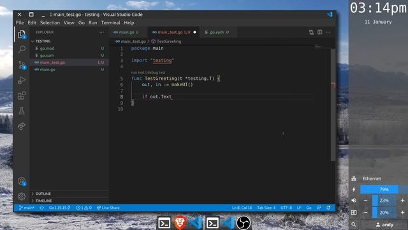
Task: Increase volume with plus button
Action: pos(402,200)
